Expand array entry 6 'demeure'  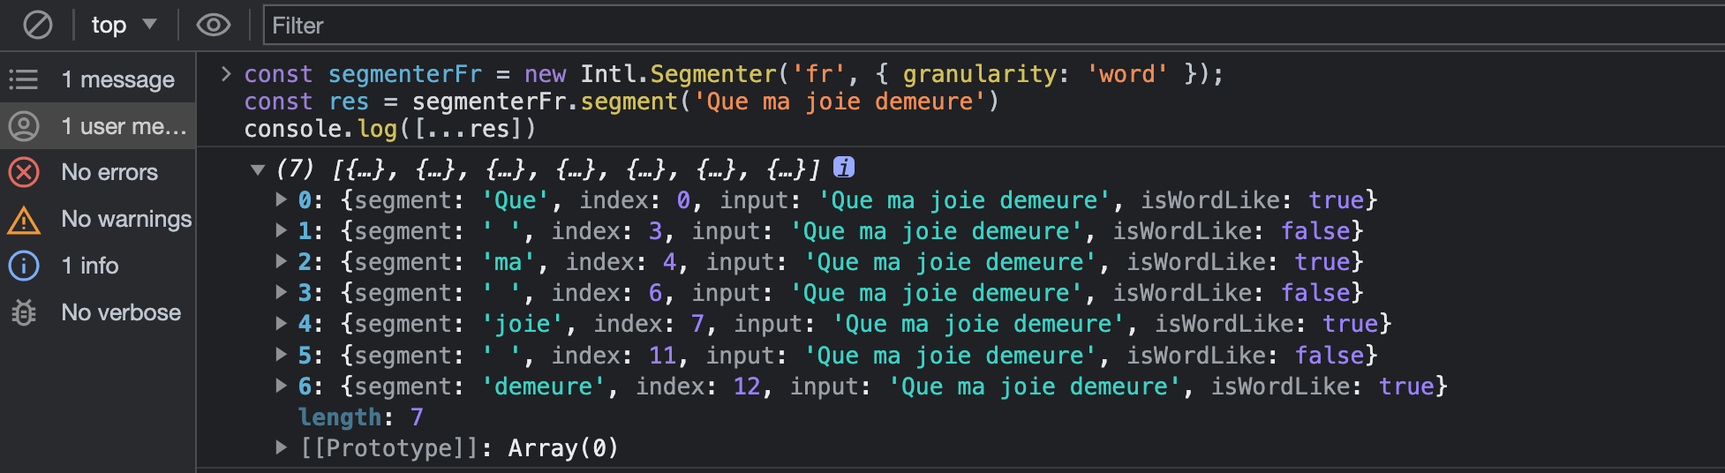point(281,386)
